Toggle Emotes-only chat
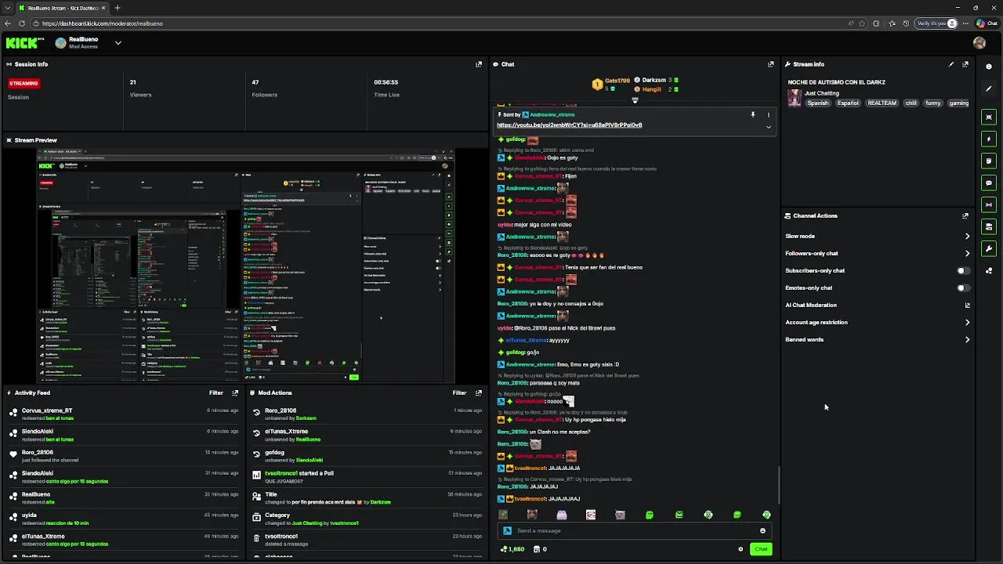The height and width of the screenshot is (564, 1003). point(963,287)
